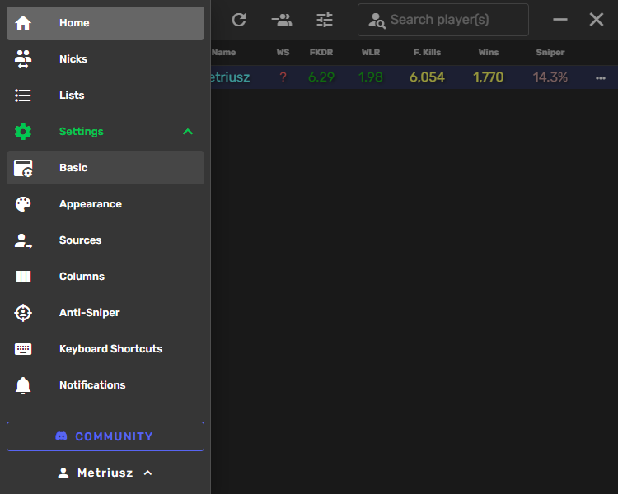Click the party members icon in toolbar

click(x=282, y=20)
